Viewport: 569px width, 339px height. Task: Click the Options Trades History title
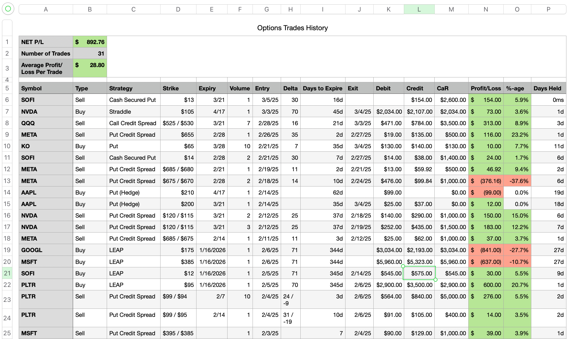pyautogui.click(x=292, y=28)
